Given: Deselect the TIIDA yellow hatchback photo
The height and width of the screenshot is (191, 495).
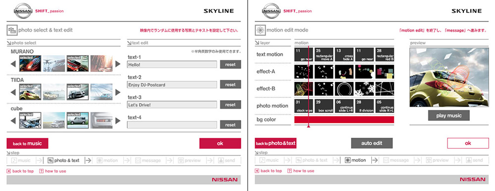Looking at the screenshot, I should (30, 92).
